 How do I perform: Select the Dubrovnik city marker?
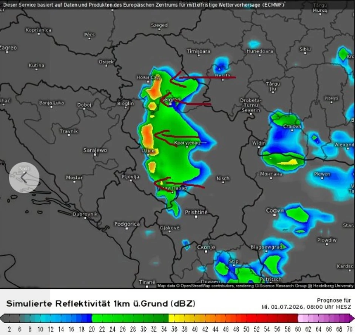click(x=85, y=218)
